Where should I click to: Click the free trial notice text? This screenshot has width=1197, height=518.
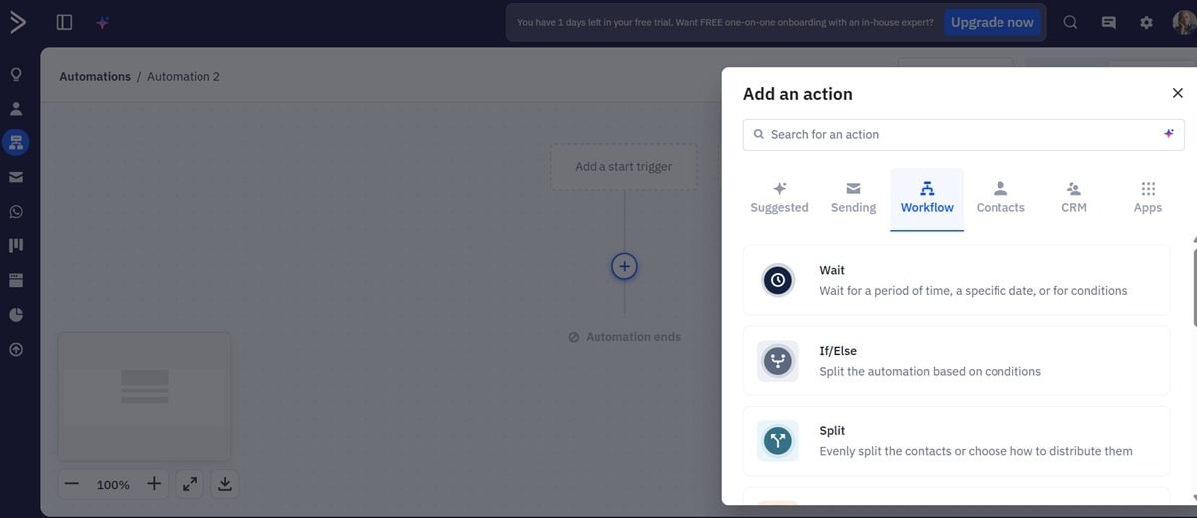tap(725, 22)
